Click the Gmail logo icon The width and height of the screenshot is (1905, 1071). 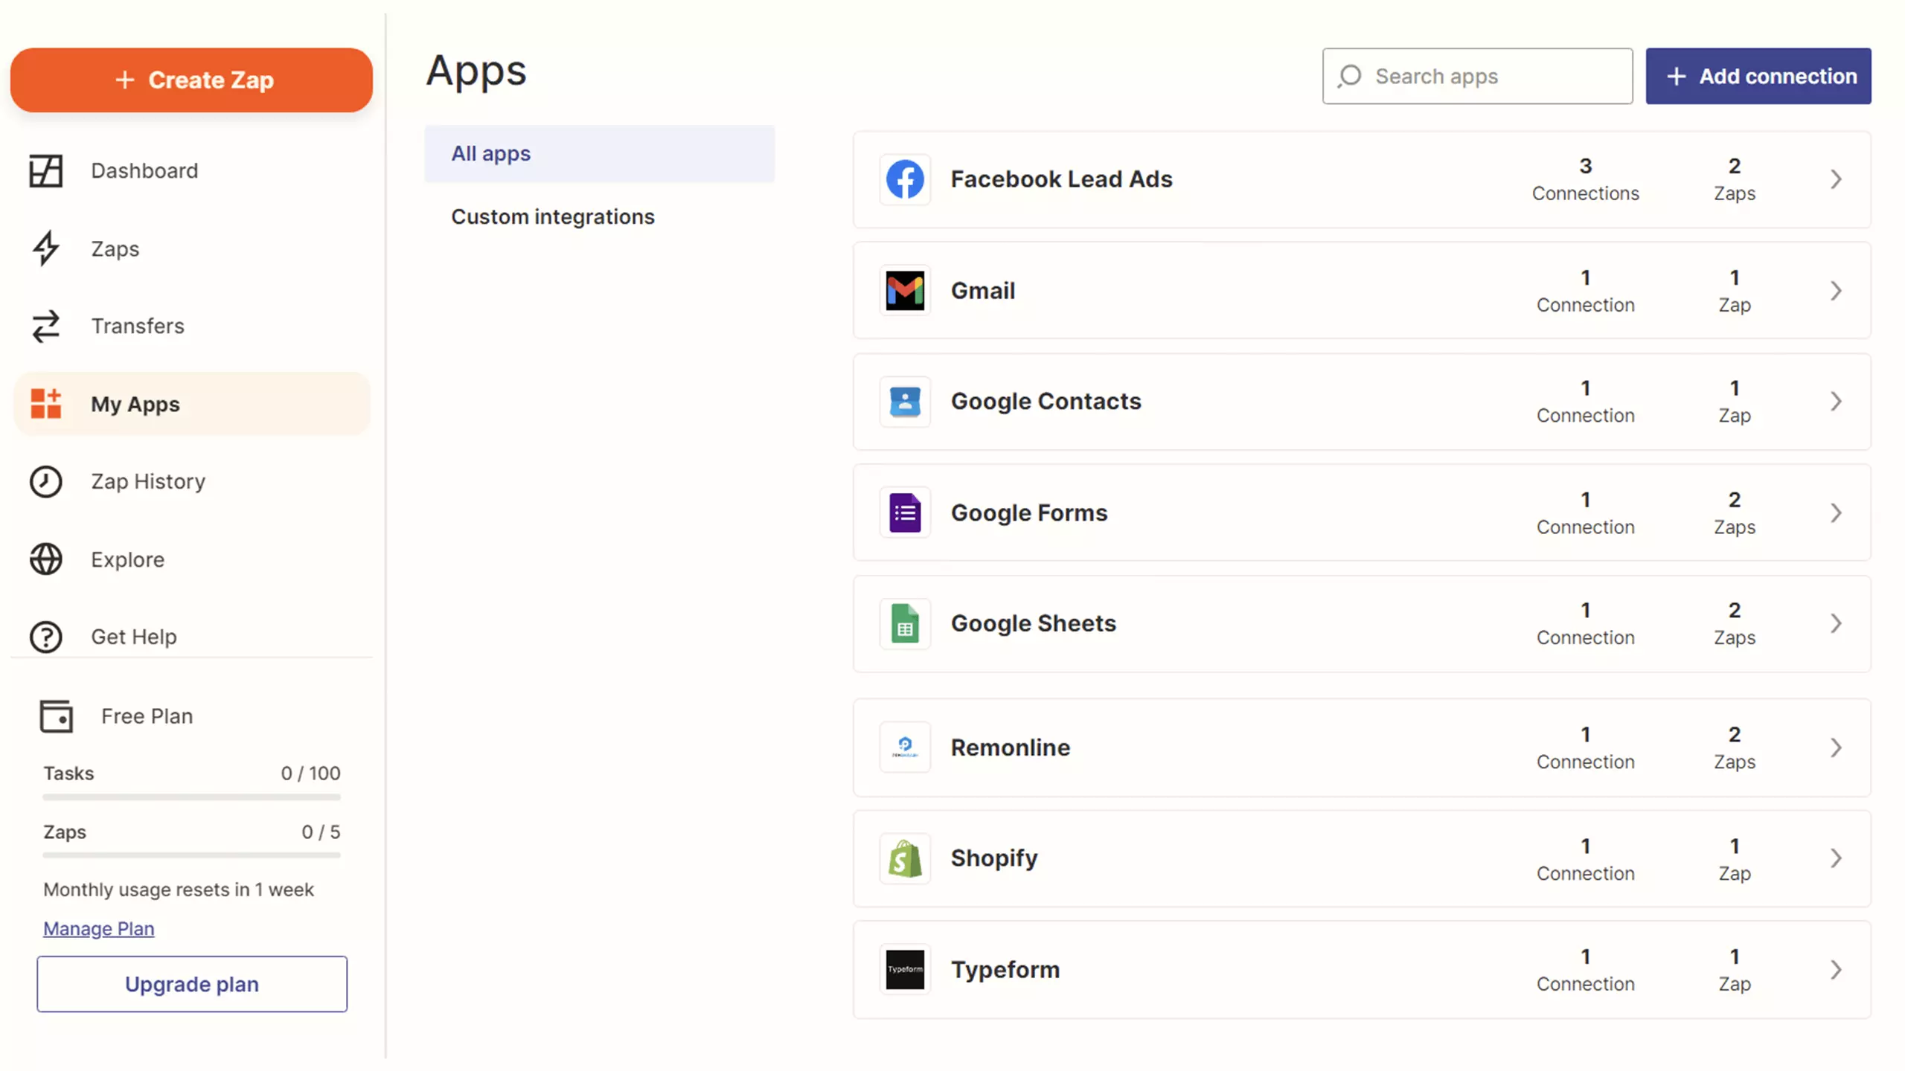pyautogui.click(x=905, y=291)
